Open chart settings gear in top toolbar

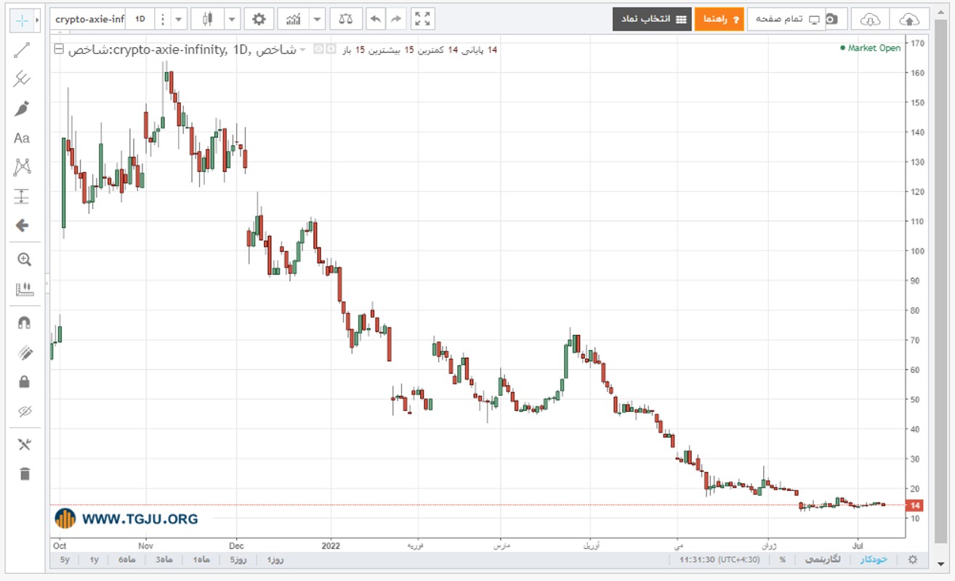pyautogui.click(x=259, y=20)
